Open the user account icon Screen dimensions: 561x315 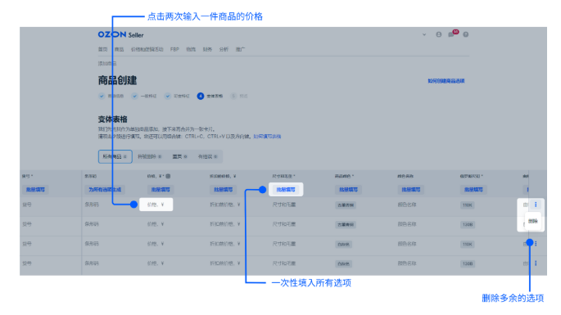point(439,34)
